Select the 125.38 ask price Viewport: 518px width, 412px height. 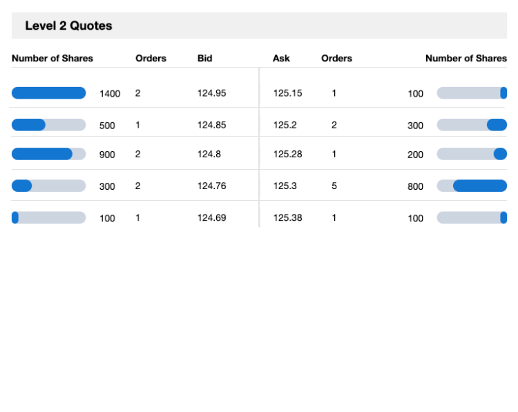pyautogui.click(x=287, y=218)
